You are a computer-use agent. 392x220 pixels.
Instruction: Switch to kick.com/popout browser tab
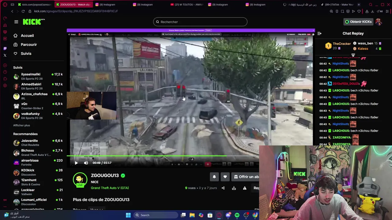pos(35,5)
